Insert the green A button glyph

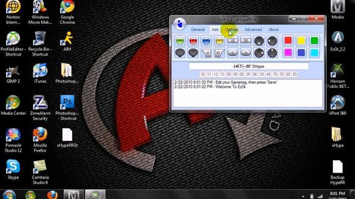coord(180,41)
